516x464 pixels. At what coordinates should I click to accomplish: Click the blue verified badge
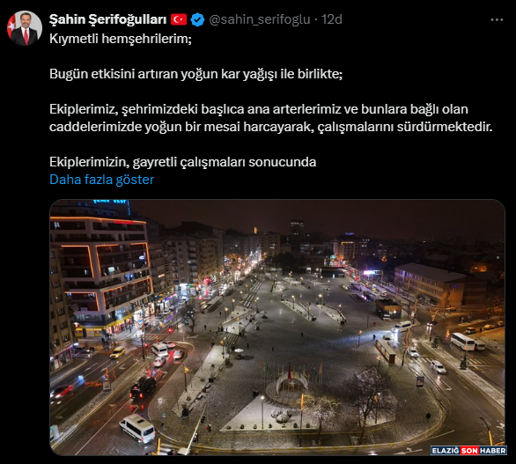click(x=198, y=19)
